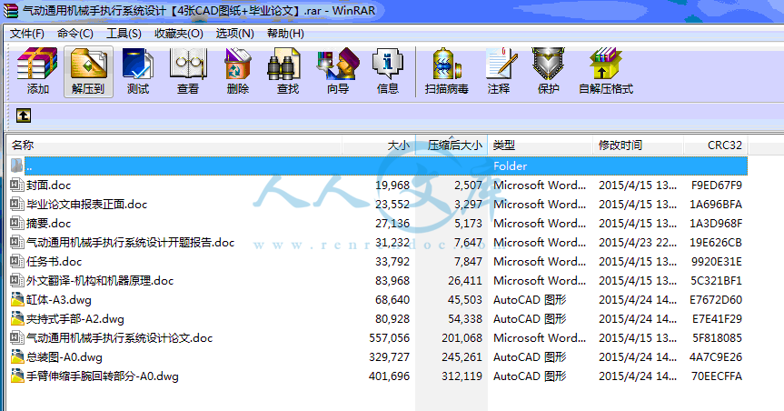The width and height of the screenshot is (784, 411).
Task: Click the CRC32 value 70EECFFA
Action: click(717, 376)
